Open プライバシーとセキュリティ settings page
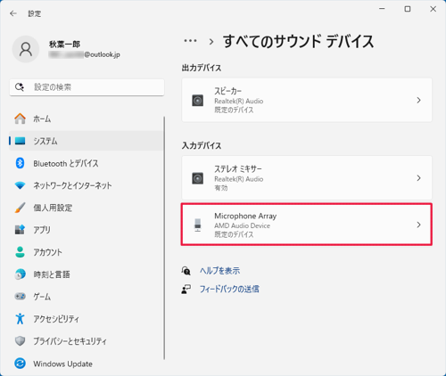This screenshot has height=376, width=446. [86, 341]
